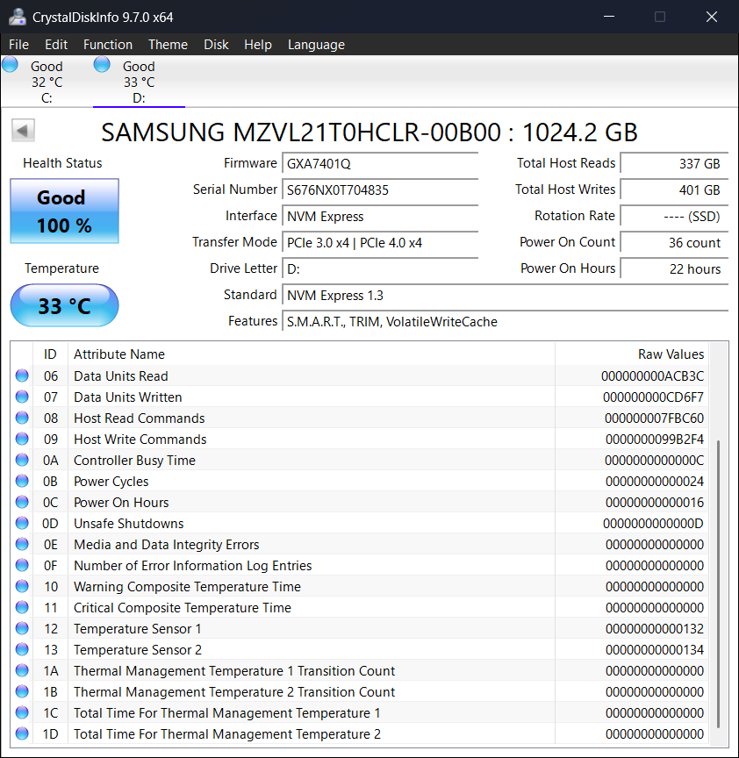Screen dimensions: 739x758
Task: Click the blue orb beside disk D:
Action: (102, 65)
